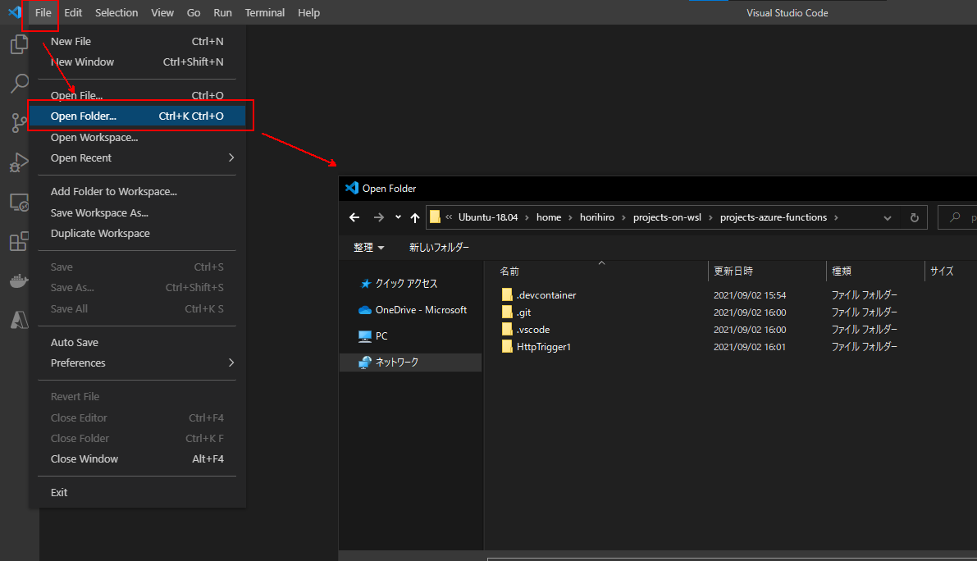Click home breadcrumb in address bar

click(x=548, y=217)
